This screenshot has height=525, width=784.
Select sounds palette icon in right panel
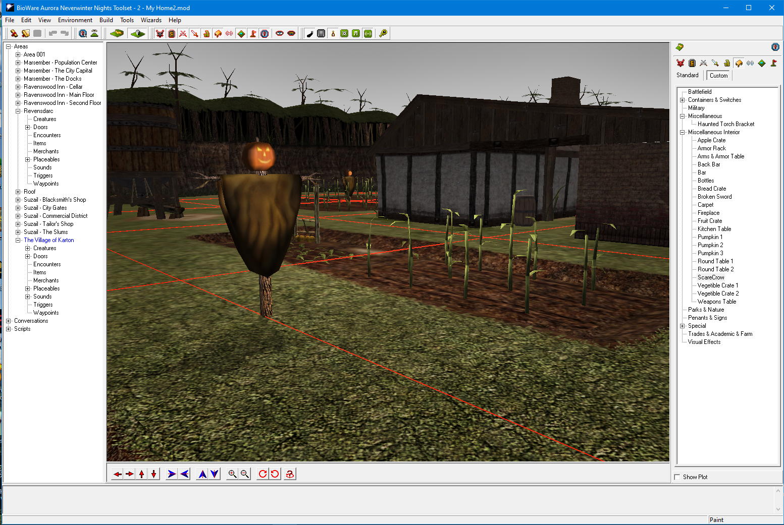750,63
